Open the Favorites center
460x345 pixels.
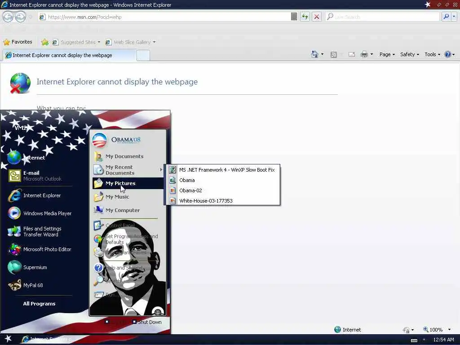[18, 42]
